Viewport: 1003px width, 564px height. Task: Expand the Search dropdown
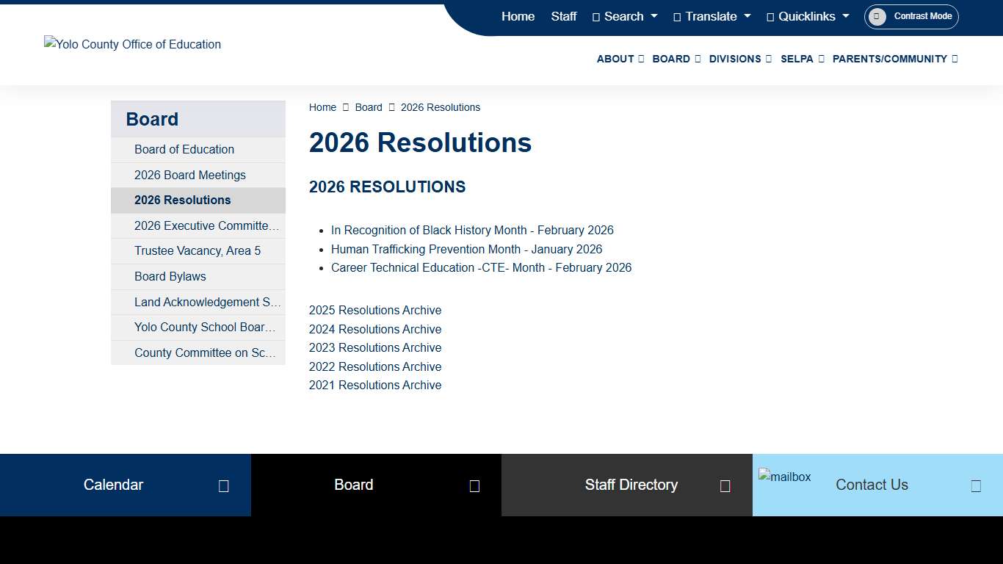pyautogui.click(x=625, y=16)
